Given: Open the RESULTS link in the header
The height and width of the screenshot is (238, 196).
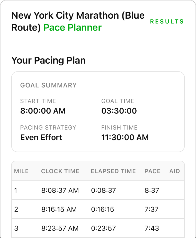Looking at the screenshot, I should [167, 21].
